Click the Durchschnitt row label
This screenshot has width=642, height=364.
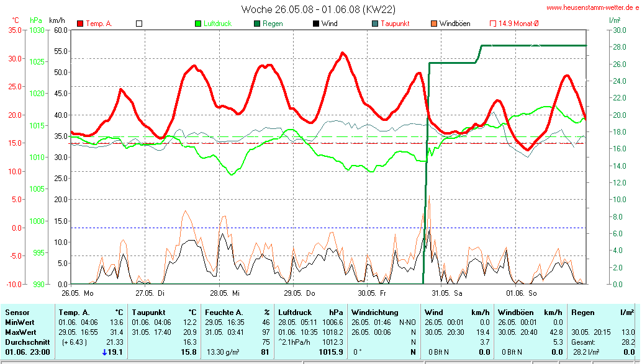[26, 342]
